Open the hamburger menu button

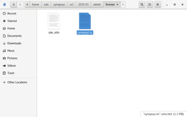[x=158, y=5]
